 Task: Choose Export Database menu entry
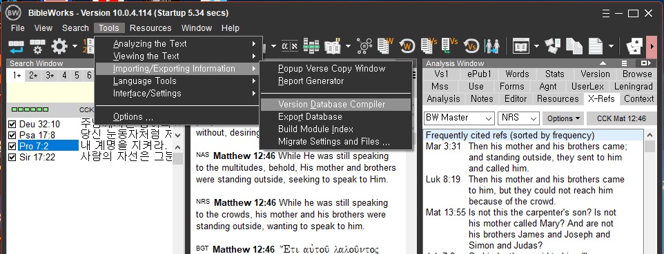tap(335, 116)
